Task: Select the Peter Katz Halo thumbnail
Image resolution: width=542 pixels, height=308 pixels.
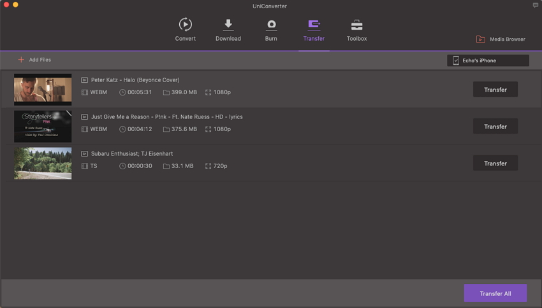Action: pyautogui.click(x=43, y=90)
